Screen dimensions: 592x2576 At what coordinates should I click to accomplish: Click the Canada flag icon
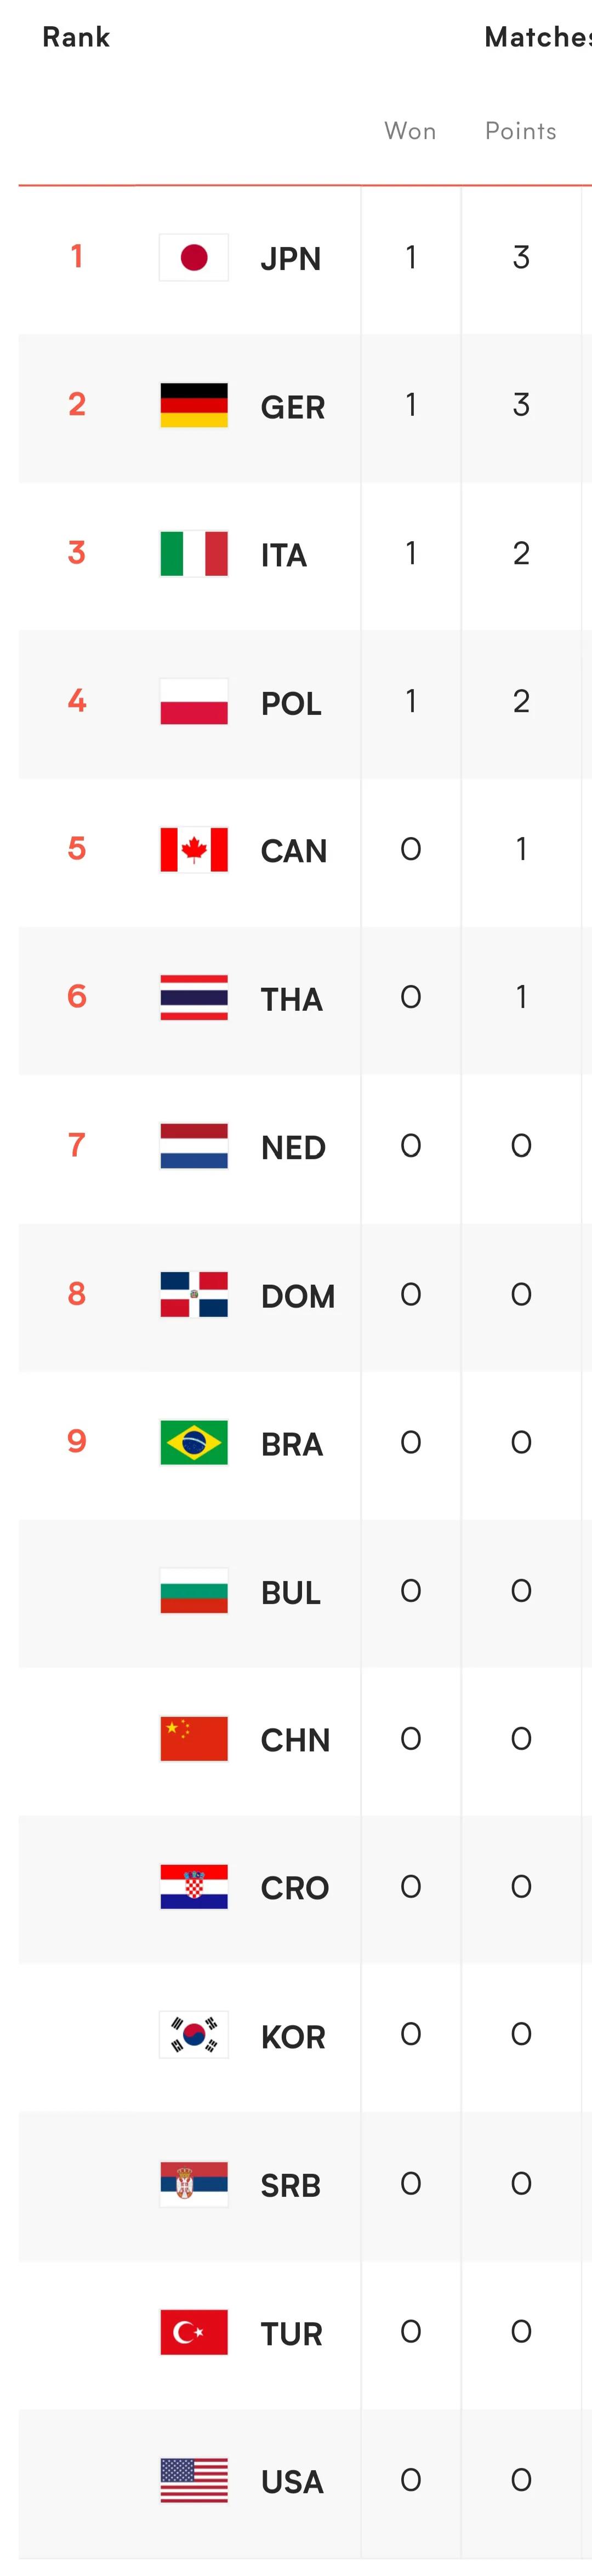194,850
